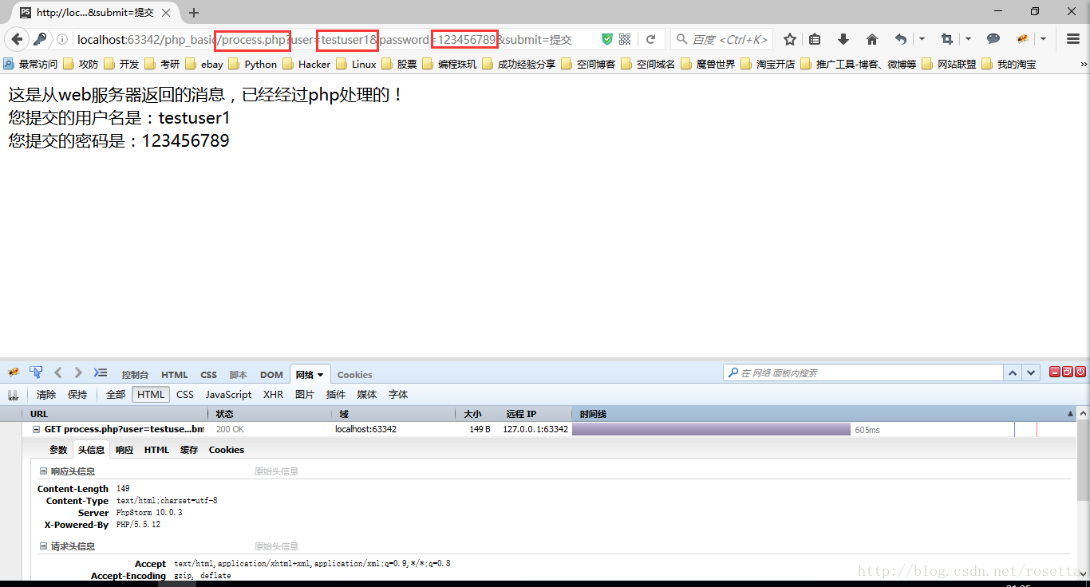The width and height of the screenshot is (1090, 587).
Task: Click the Firebug command line toggle icon
Action: tap(100, 372)
